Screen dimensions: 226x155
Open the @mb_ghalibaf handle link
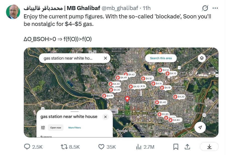[x=120, y=8]
